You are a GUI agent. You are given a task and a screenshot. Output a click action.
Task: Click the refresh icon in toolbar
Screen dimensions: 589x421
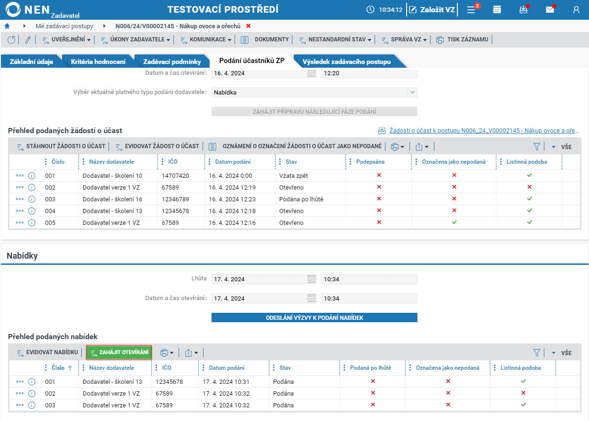[x=11, y=40]
